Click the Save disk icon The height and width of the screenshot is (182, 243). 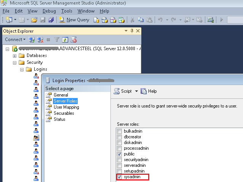(43, 20)
